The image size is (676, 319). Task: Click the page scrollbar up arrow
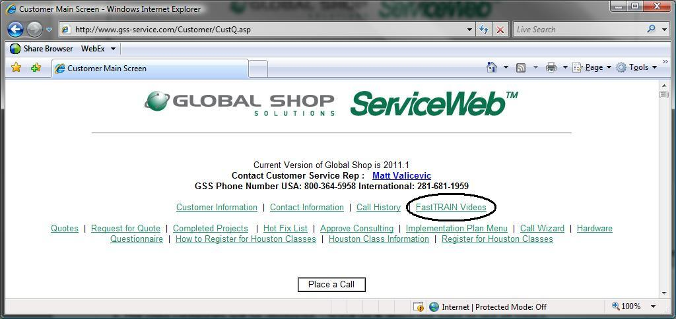(664, 85)
